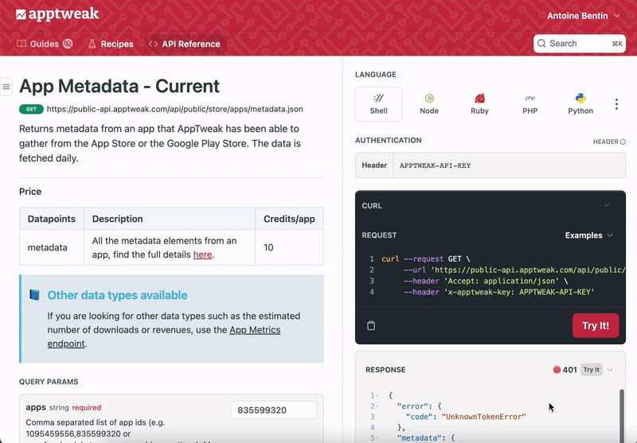Viewport: 637px width, 443px height.
Task: Open the Examples dropdown
Action: 588,235
